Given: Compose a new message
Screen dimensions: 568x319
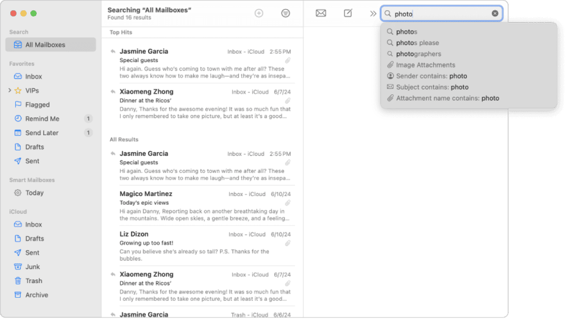Looking at the screenshot, I should click(348, 13).
